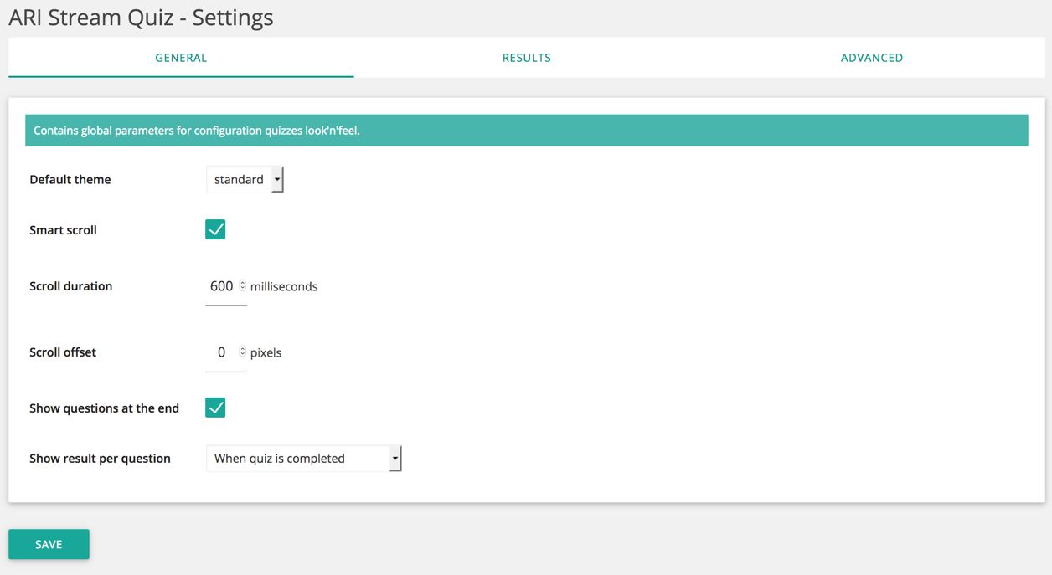The height and width of the screenshot is (575, 1052).
Task: Click the 'Scroll duration' label
Action: click(x=70, y=286)
